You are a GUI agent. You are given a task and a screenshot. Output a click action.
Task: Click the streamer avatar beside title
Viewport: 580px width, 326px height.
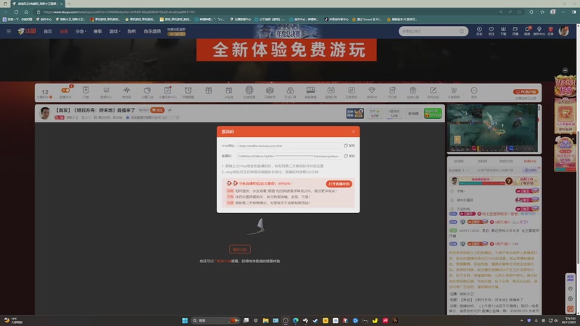click(x=45, y=113)
